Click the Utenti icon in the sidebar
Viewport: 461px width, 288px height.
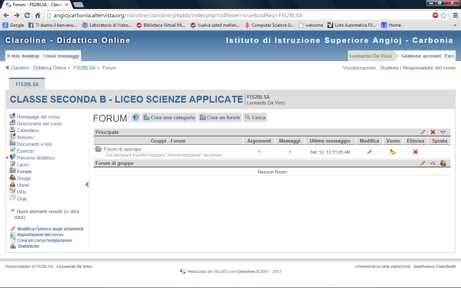point(13,184)
